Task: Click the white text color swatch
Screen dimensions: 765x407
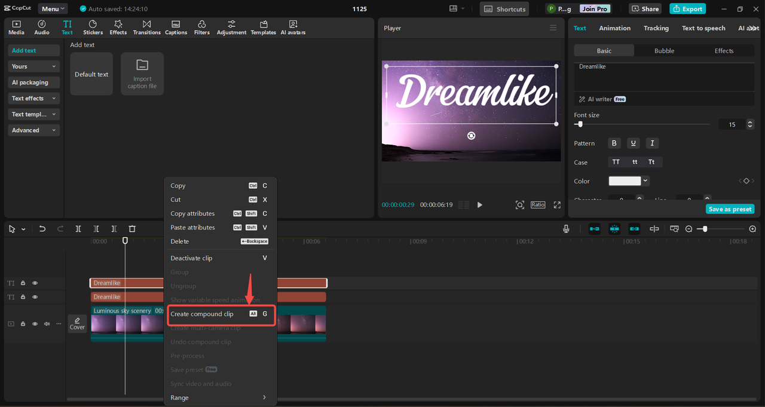Action: pyautogui.click(x=625, y=181)
